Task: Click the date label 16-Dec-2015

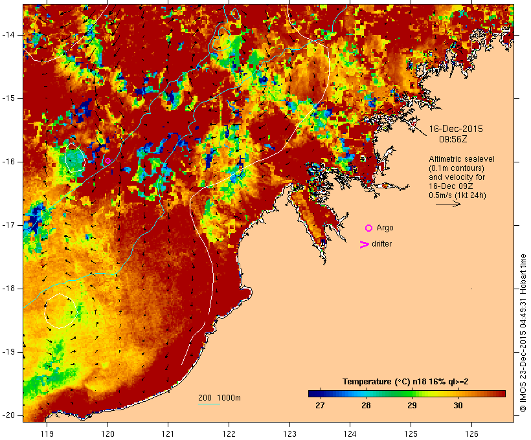Action: [x=456, y=129]
